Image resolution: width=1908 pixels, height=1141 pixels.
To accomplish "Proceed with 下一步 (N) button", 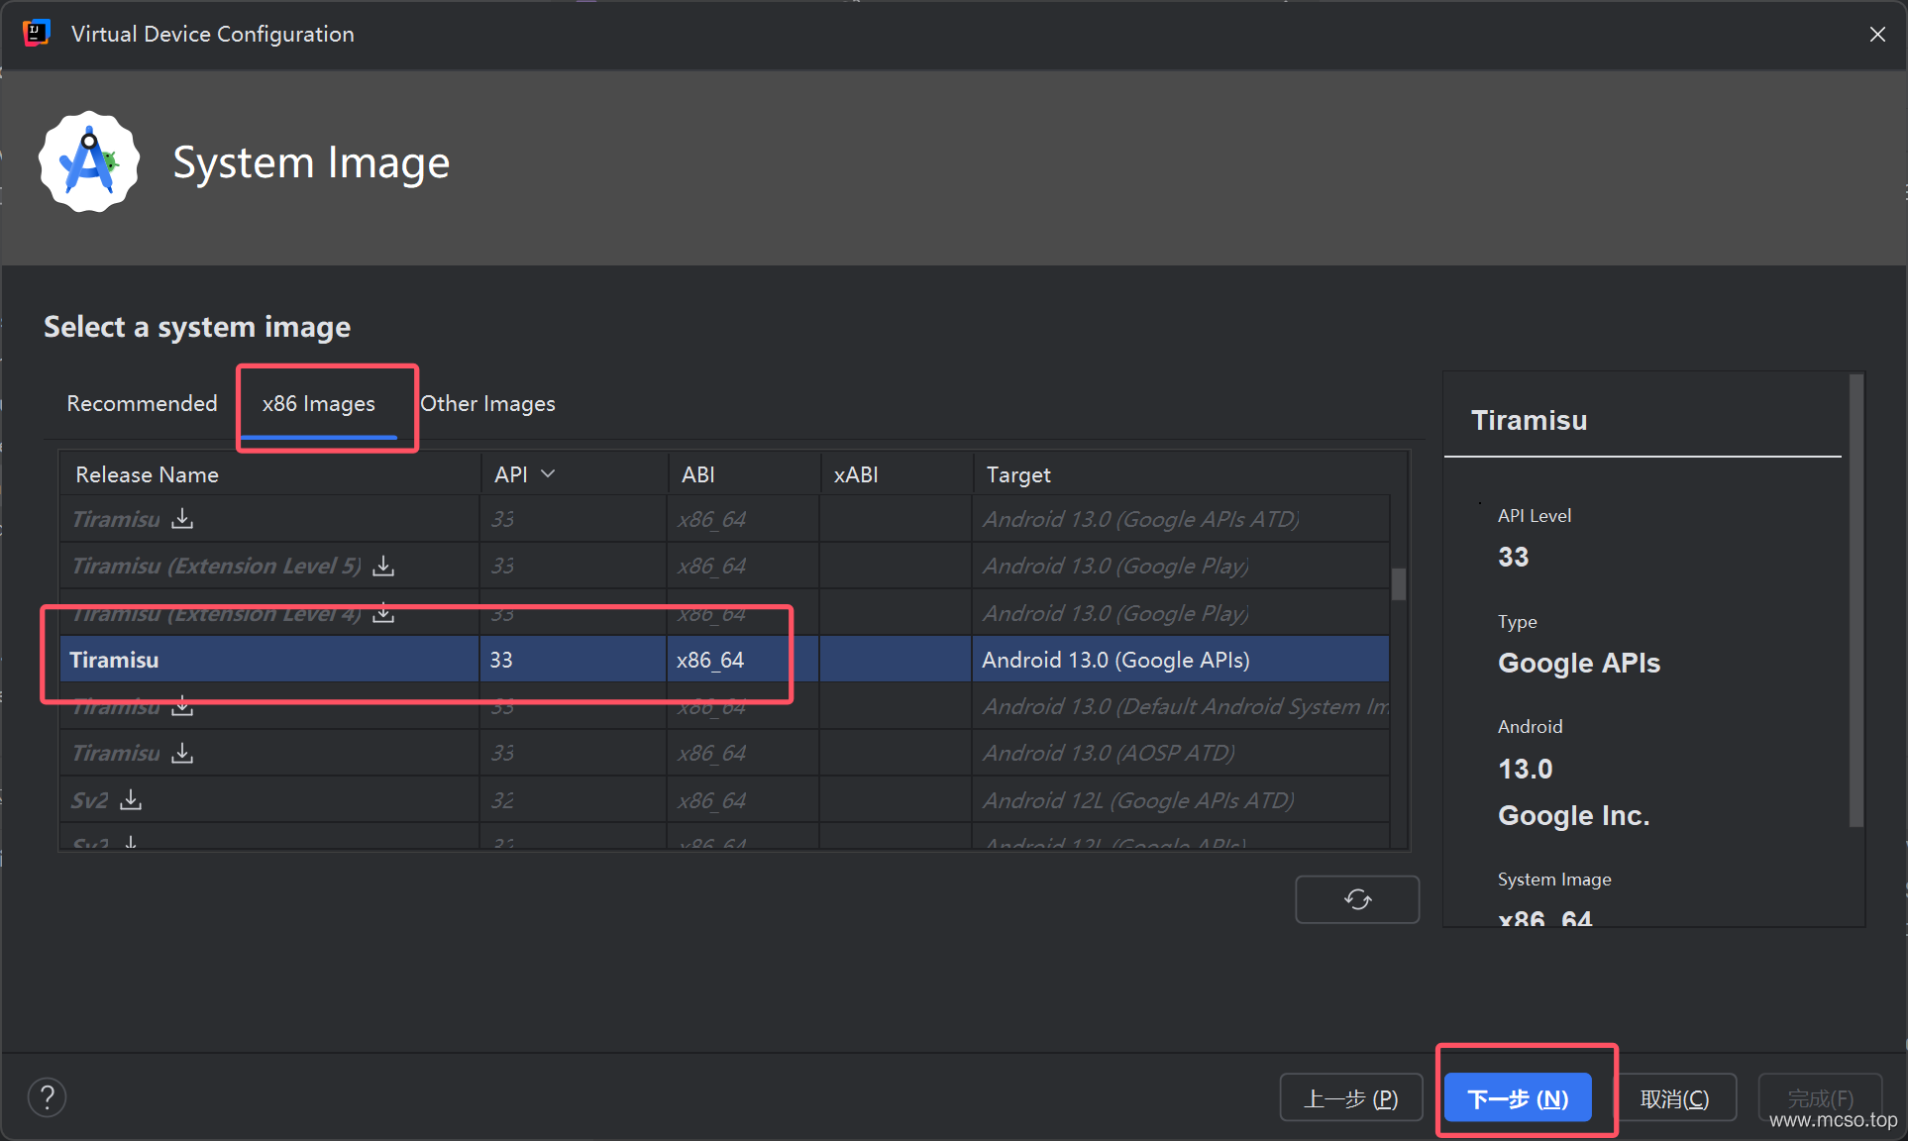I will (x=1518, y=1098).
